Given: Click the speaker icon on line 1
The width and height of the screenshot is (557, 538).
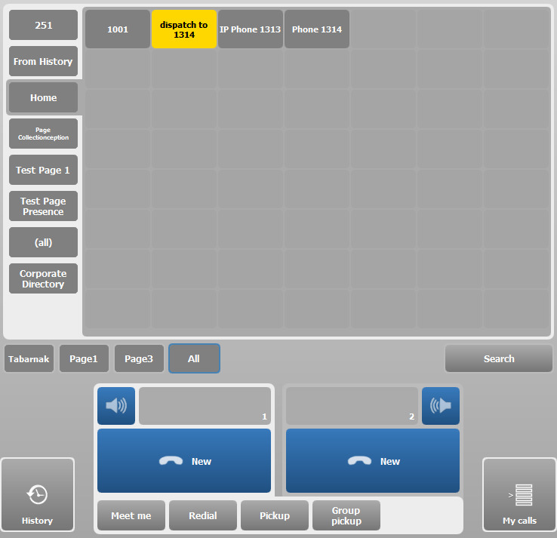Looking at the screenshot, I should pos(116,405).
